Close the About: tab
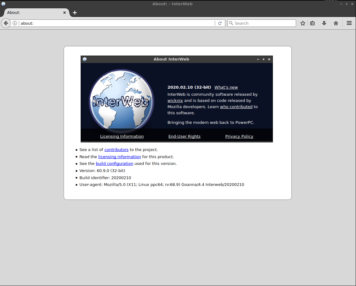This screenshot has width=356, height=286. (65, 13)
